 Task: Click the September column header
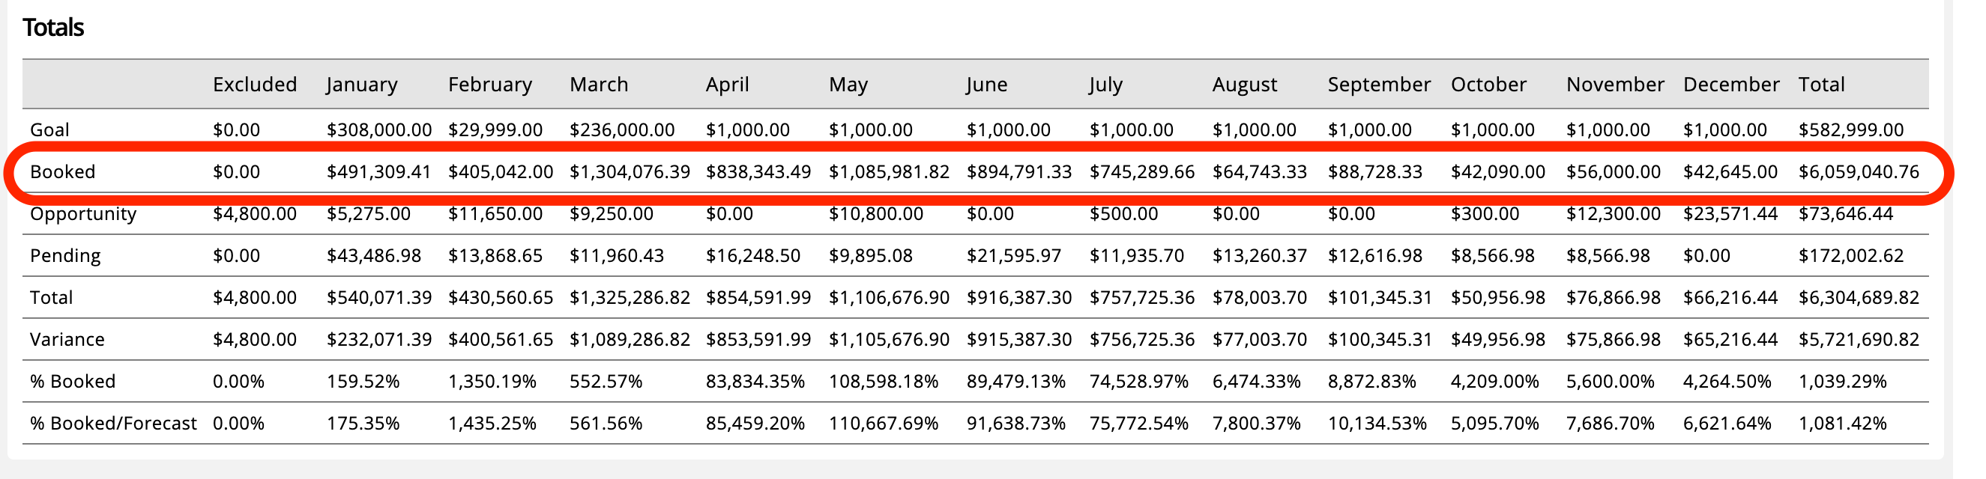click(x=1378, y=84)
